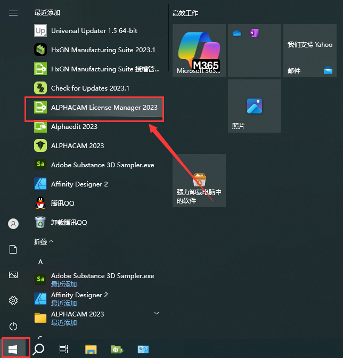This screenshot has width=343, height=358.
Task: Open OneNote from the tile group
Action: click(254, 33)
